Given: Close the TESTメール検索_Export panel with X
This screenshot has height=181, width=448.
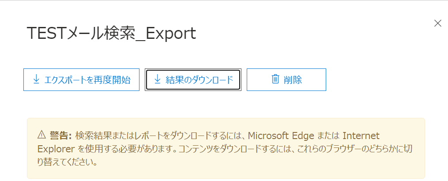Looking at the screenshot, I should click(437, 23).
